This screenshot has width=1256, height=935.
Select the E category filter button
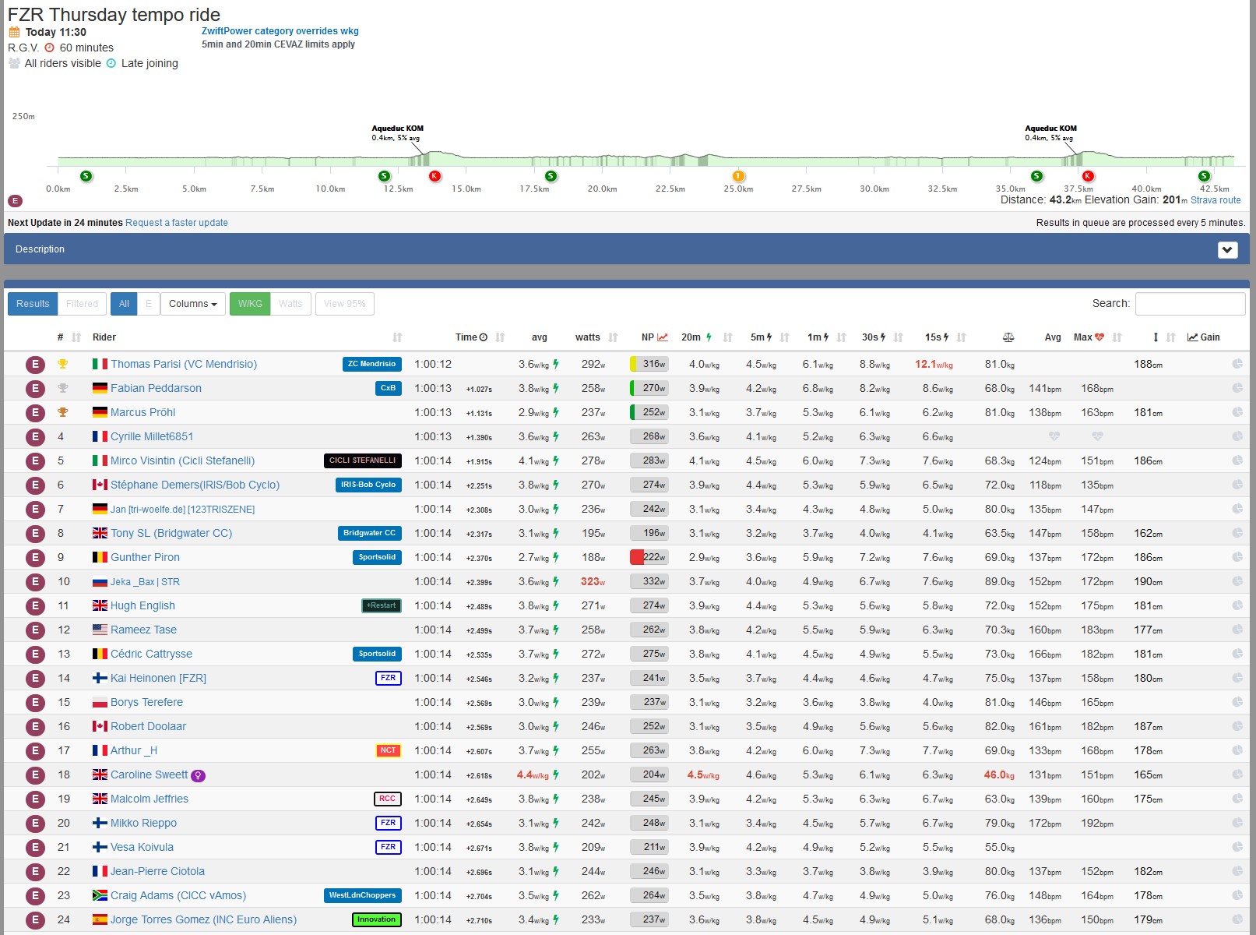[149, 304]
